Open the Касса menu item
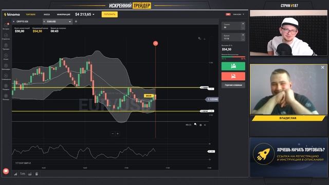329x185 pixels. (47, 14)
